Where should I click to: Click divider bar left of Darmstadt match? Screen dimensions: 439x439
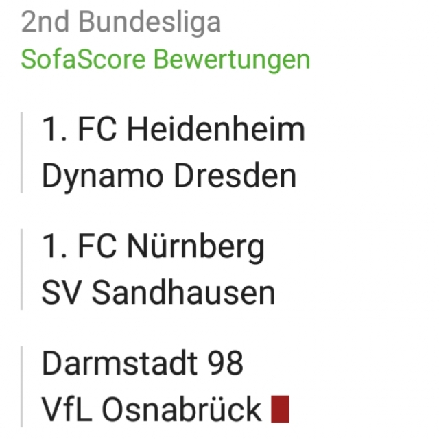click(22, 386)
